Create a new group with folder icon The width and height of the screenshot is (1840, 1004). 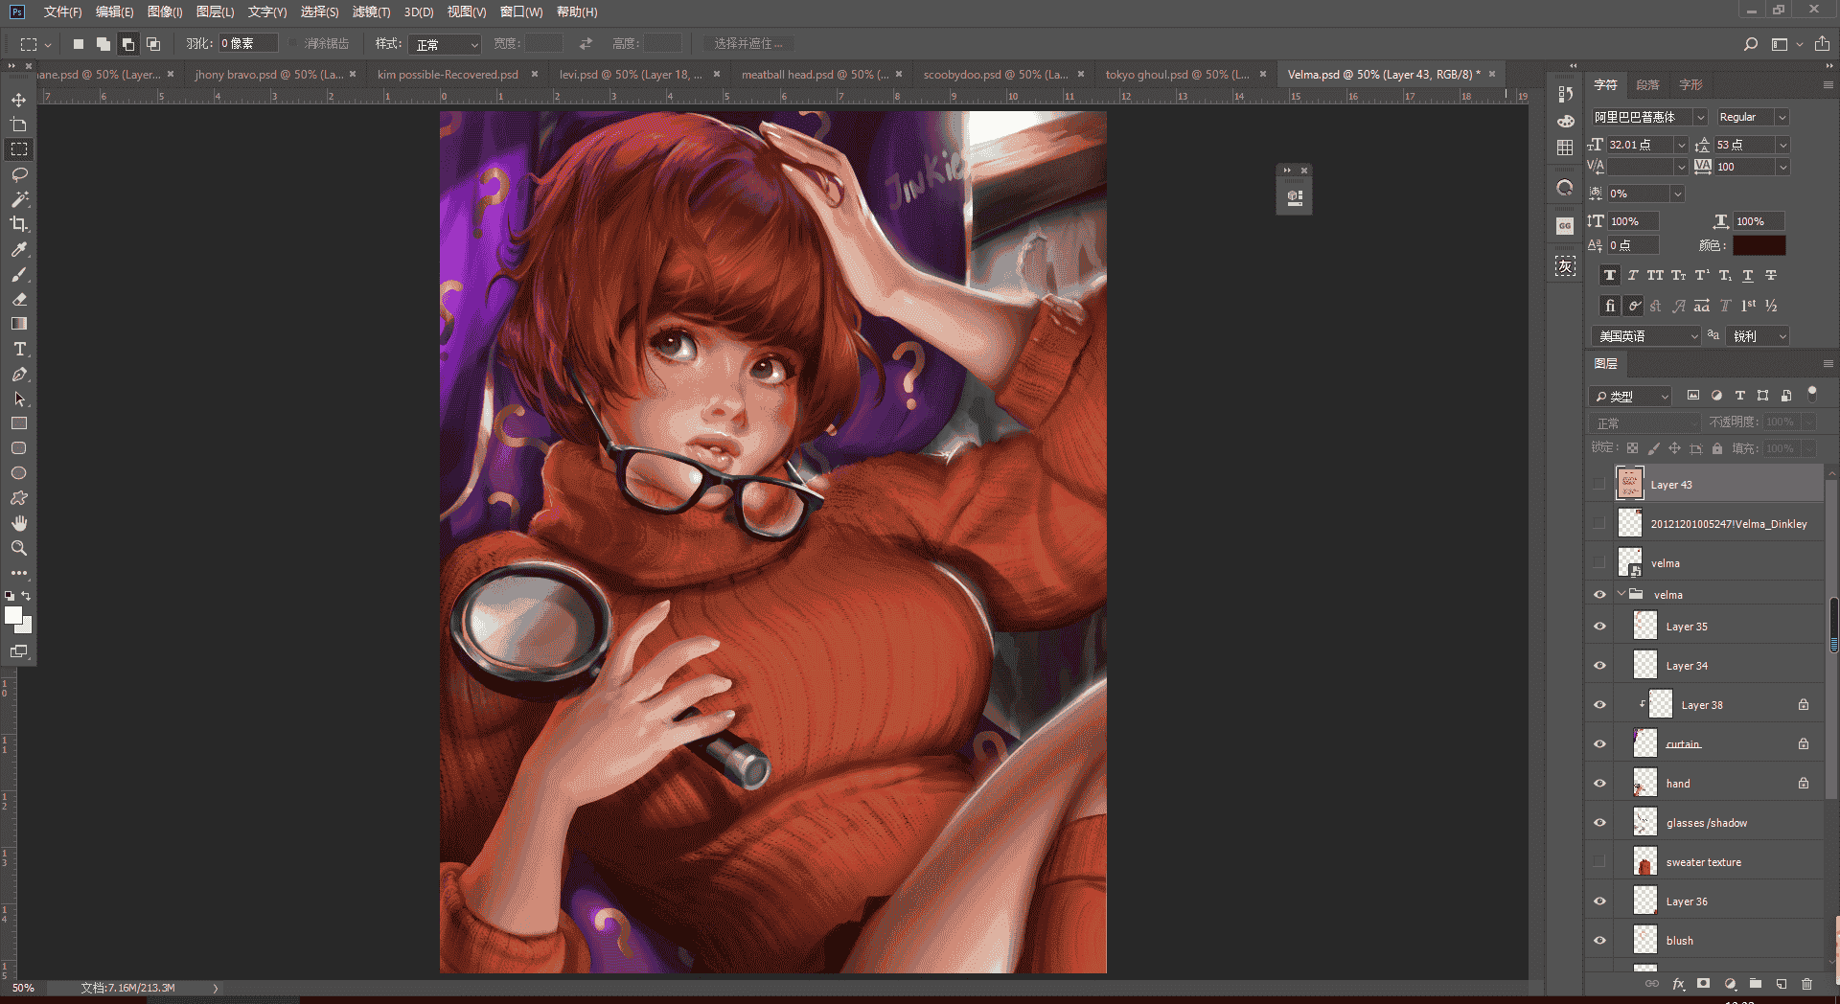(1756, 984)
